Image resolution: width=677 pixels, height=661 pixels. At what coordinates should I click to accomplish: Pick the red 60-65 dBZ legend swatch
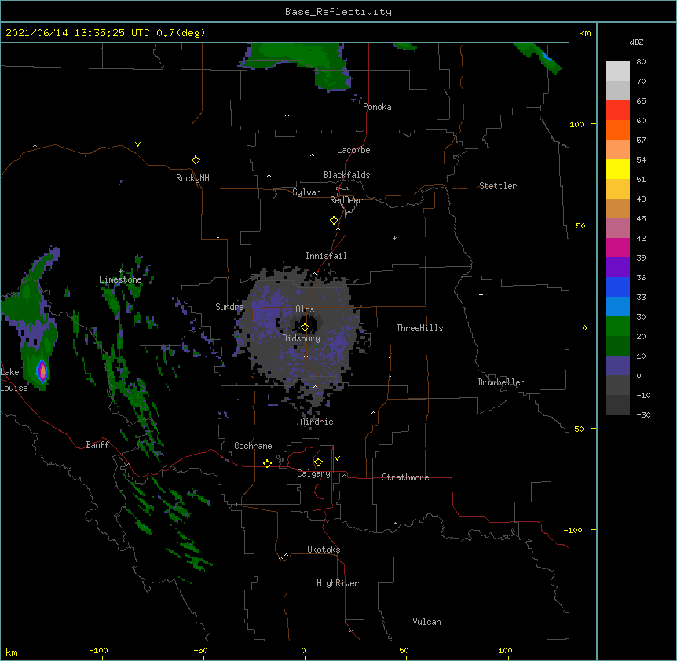(617, 110)
